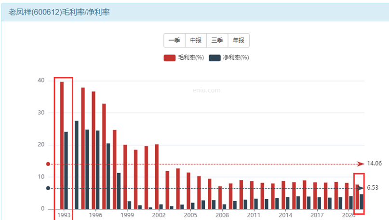
Task: Click the 2008 red gross margin bar
Action: 220,198
